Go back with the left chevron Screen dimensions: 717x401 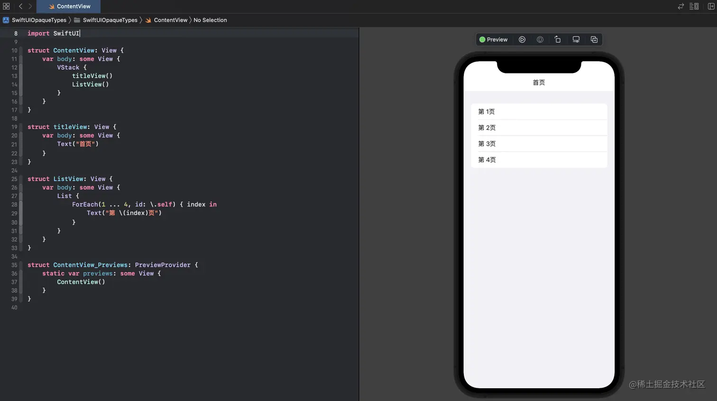pos(20,6)
